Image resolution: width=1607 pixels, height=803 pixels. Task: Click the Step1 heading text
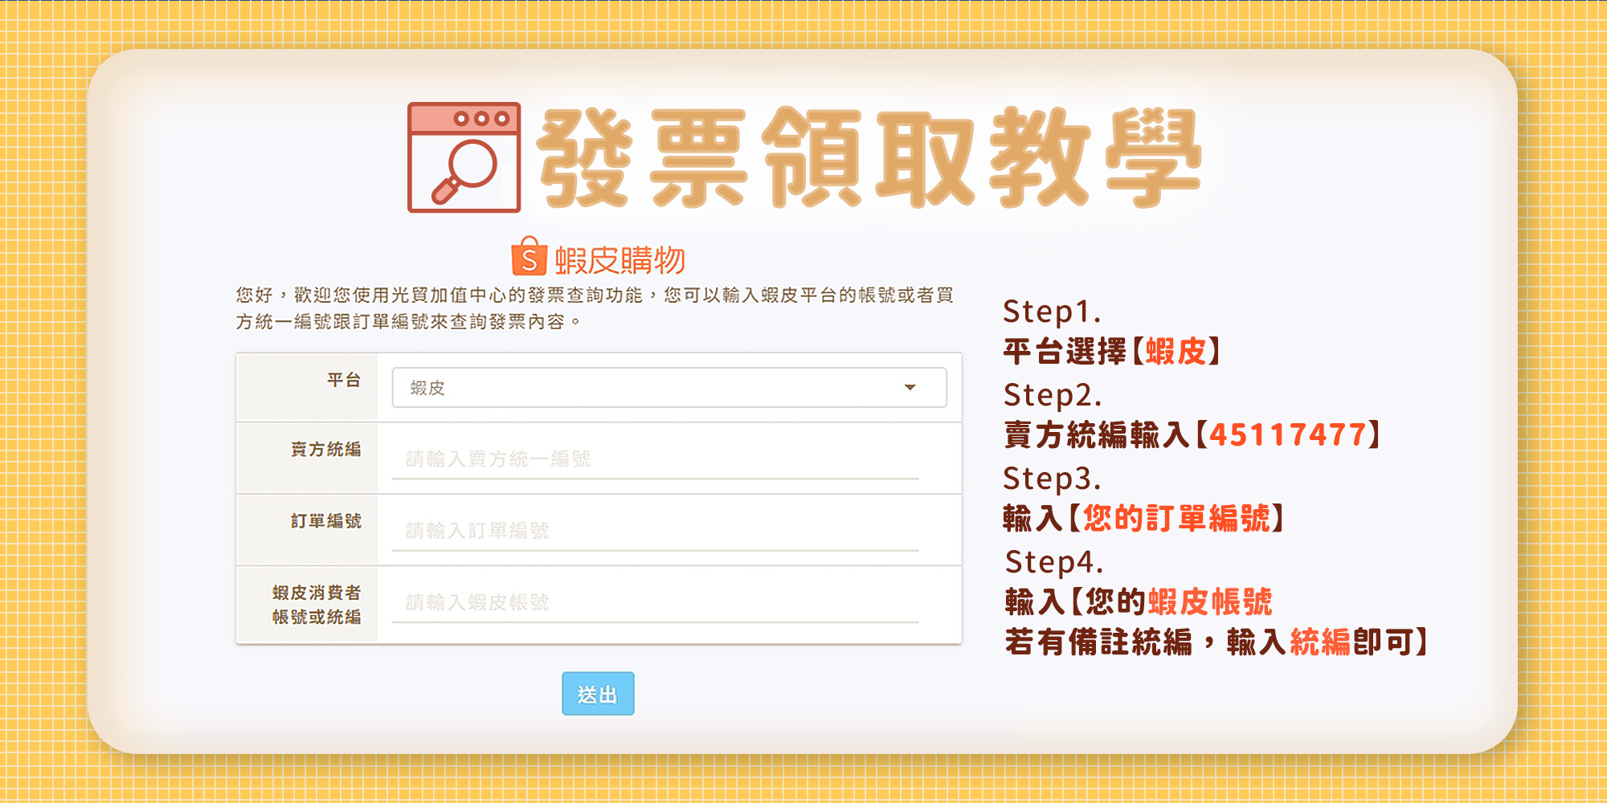(x=1051, y=312)
